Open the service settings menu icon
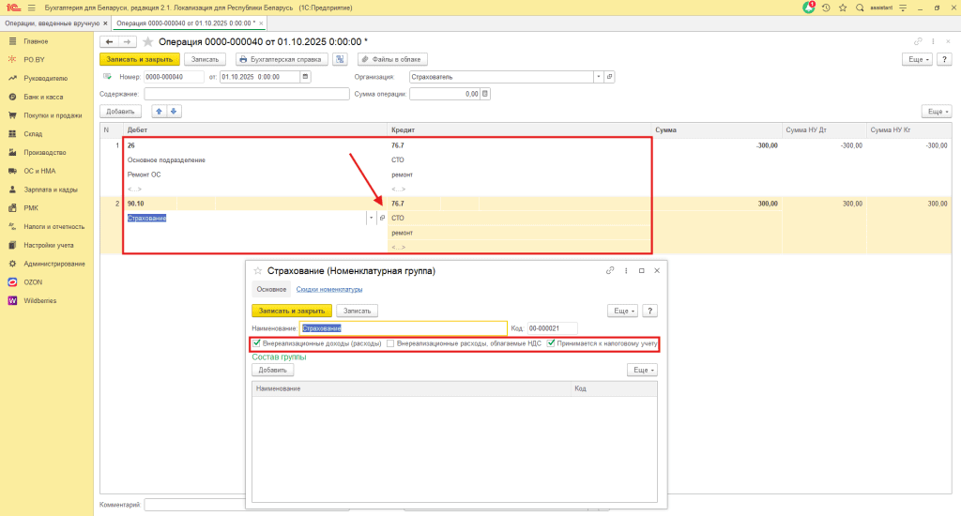The image size is (961, 516). [x=903, y=8]
